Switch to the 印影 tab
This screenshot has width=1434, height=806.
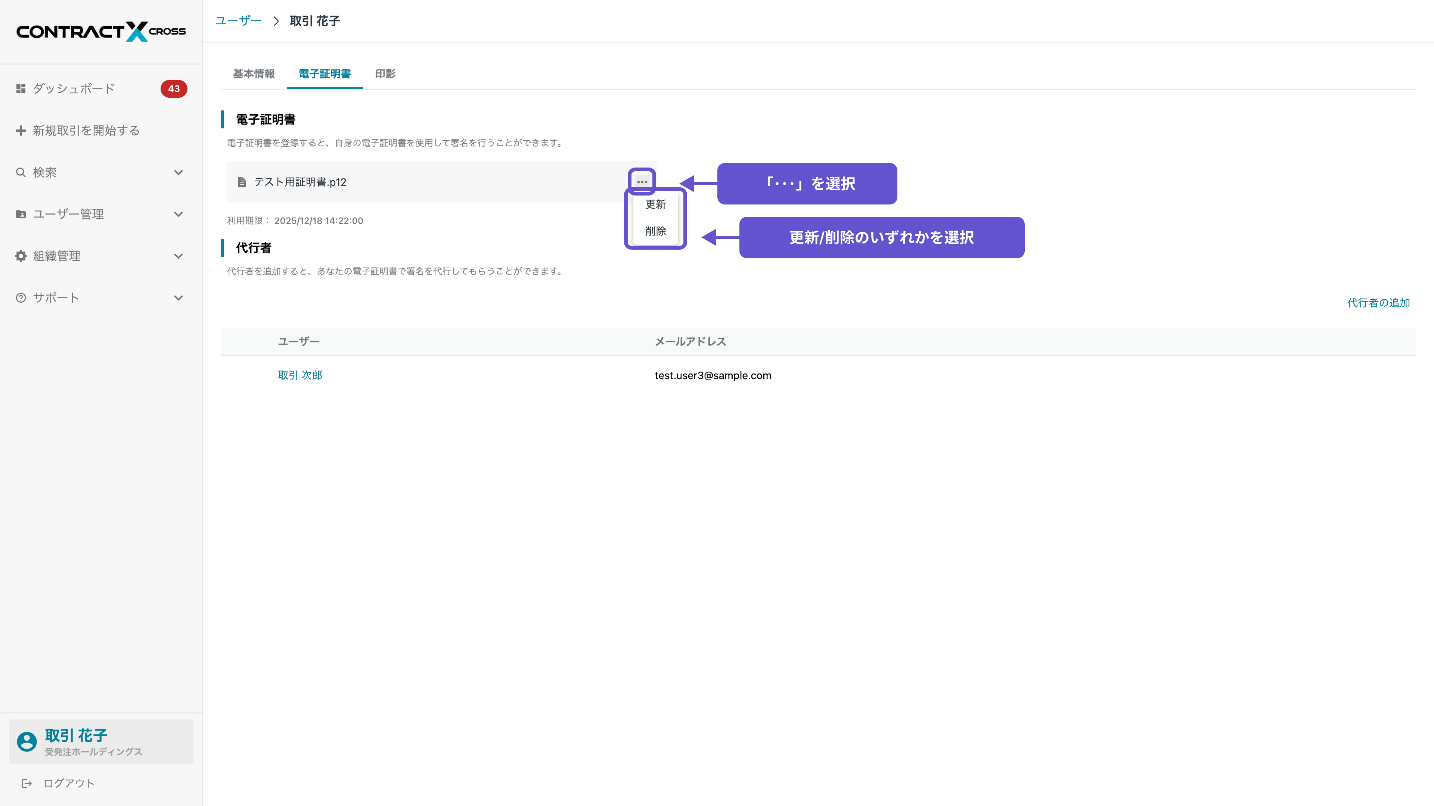pos(385,74)
